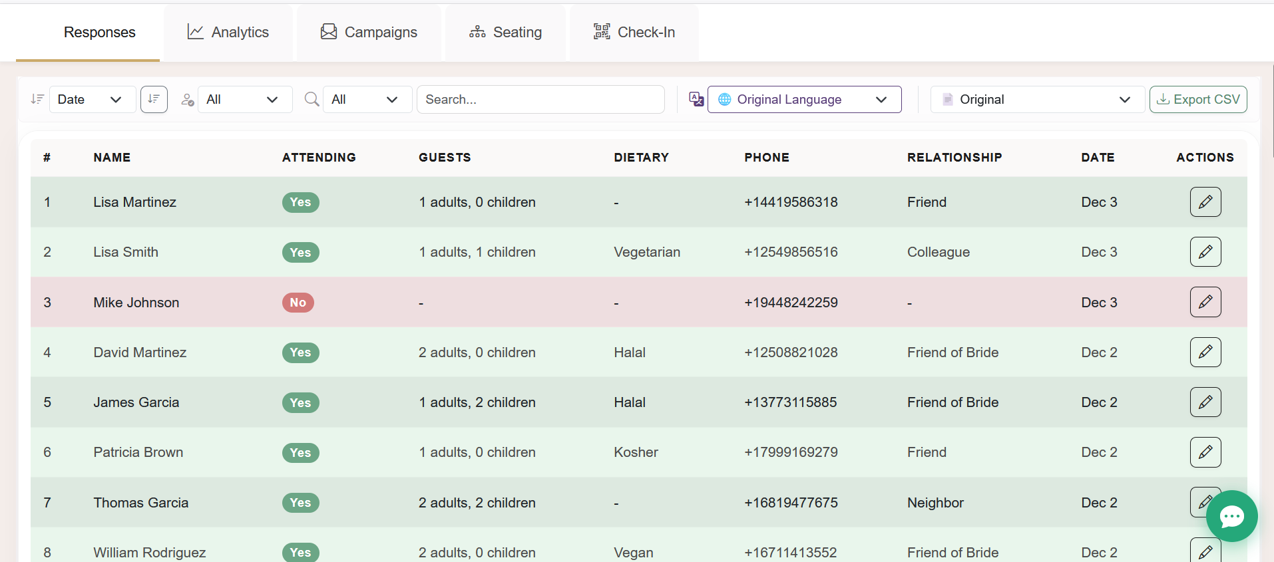Click phone number +19448242259
The height and width of the screenshot is (562, 1274).
[791, 303]
